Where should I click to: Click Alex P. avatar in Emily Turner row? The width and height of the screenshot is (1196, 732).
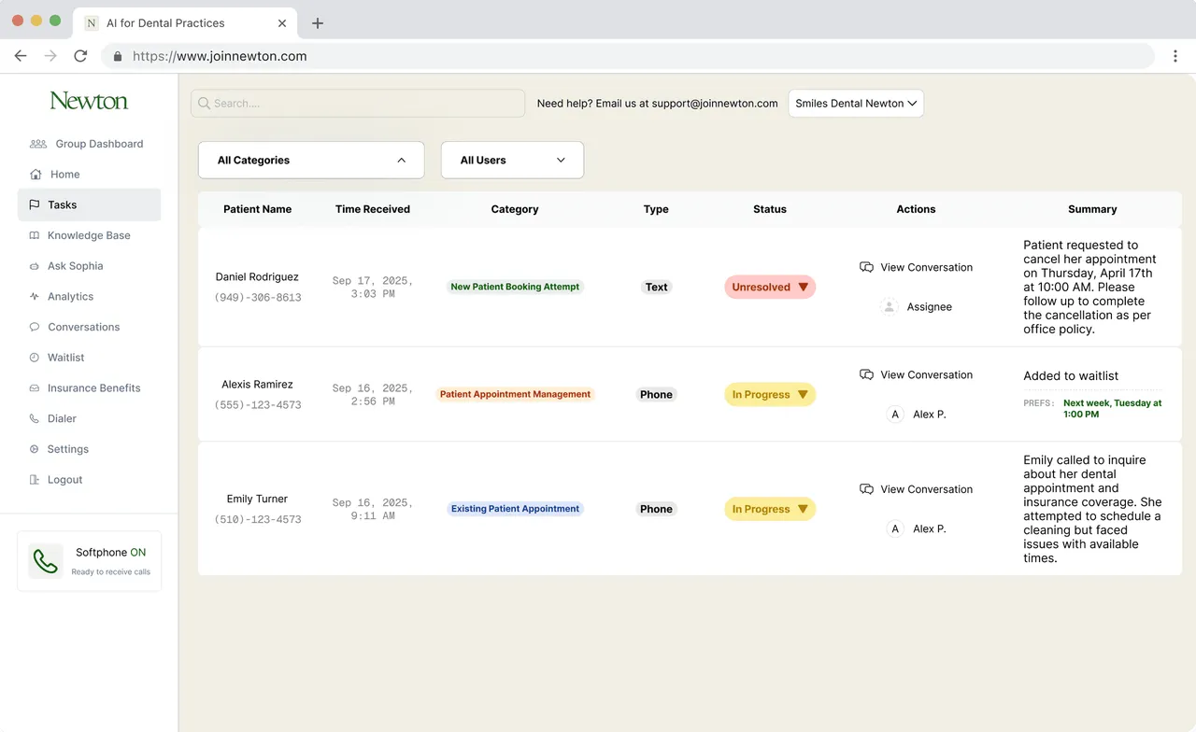895,528
